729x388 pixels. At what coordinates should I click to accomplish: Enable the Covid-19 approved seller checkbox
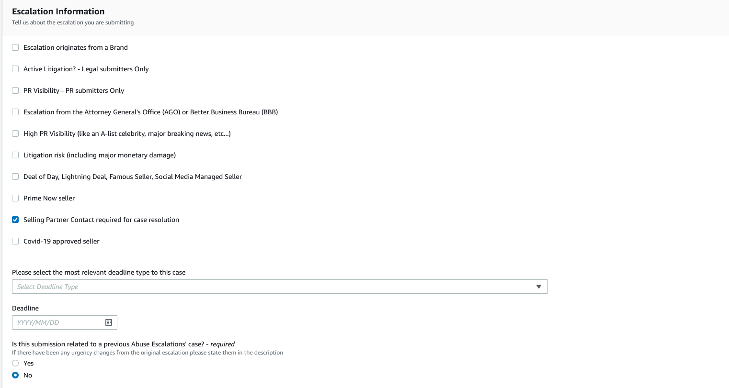15,241
